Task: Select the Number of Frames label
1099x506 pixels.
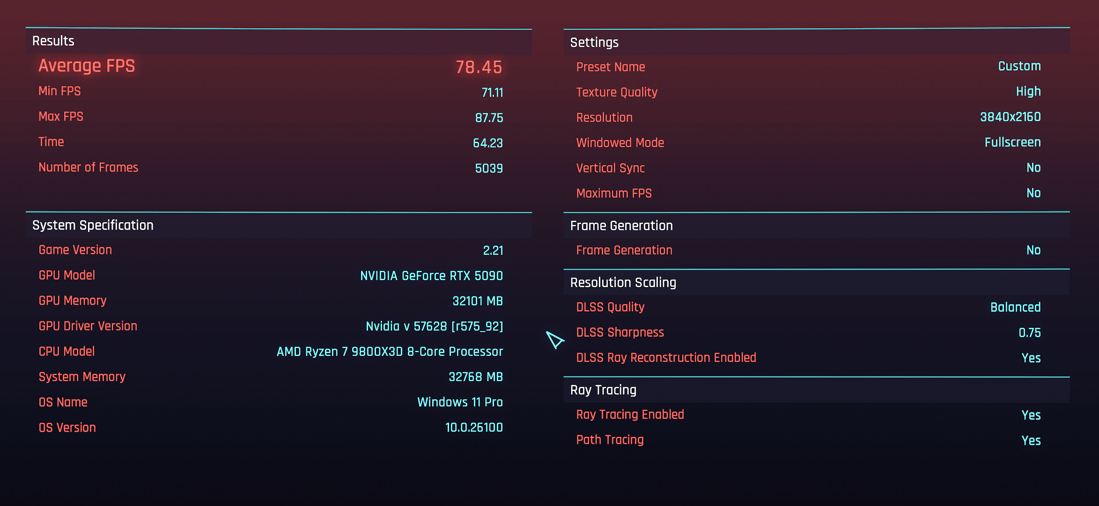Action: (88, 167)
